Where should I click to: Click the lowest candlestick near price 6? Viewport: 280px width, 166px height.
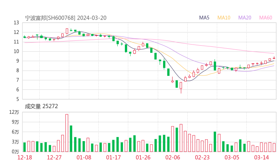pos(181,86)
